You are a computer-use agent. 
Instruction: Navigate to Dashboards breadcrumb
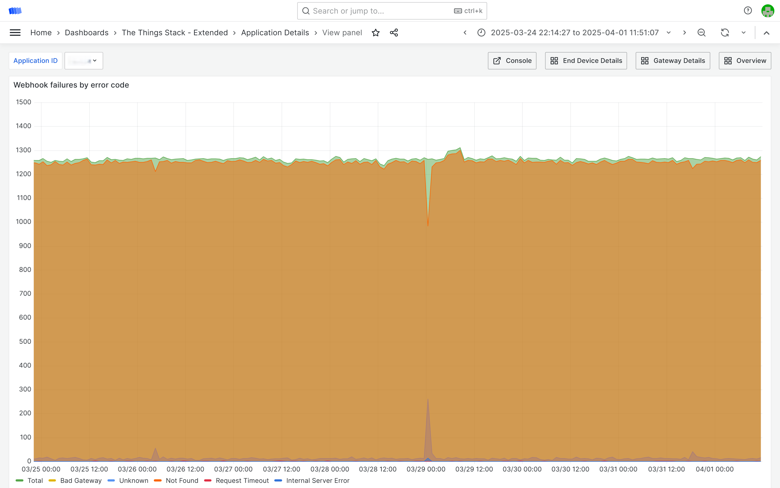(x=86, y=32)
